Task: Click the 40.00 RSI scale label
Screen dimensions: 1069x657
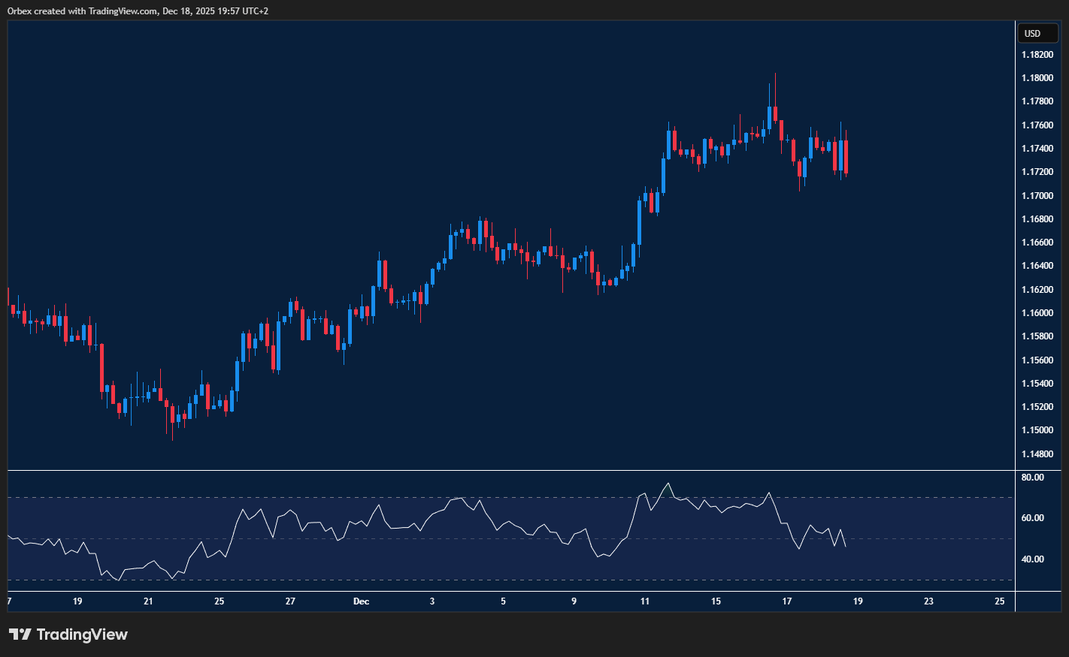Action: coord(1031,559)
